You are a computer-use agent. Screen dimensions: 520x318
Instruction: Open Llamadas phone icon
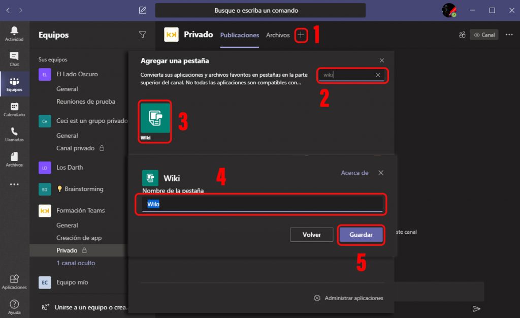click(x=14, y=134)
